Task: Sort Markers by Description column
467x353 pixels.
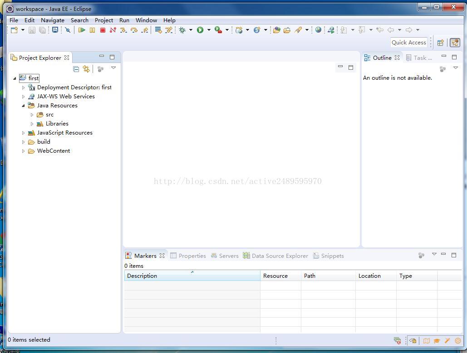Action: [192, 276]
